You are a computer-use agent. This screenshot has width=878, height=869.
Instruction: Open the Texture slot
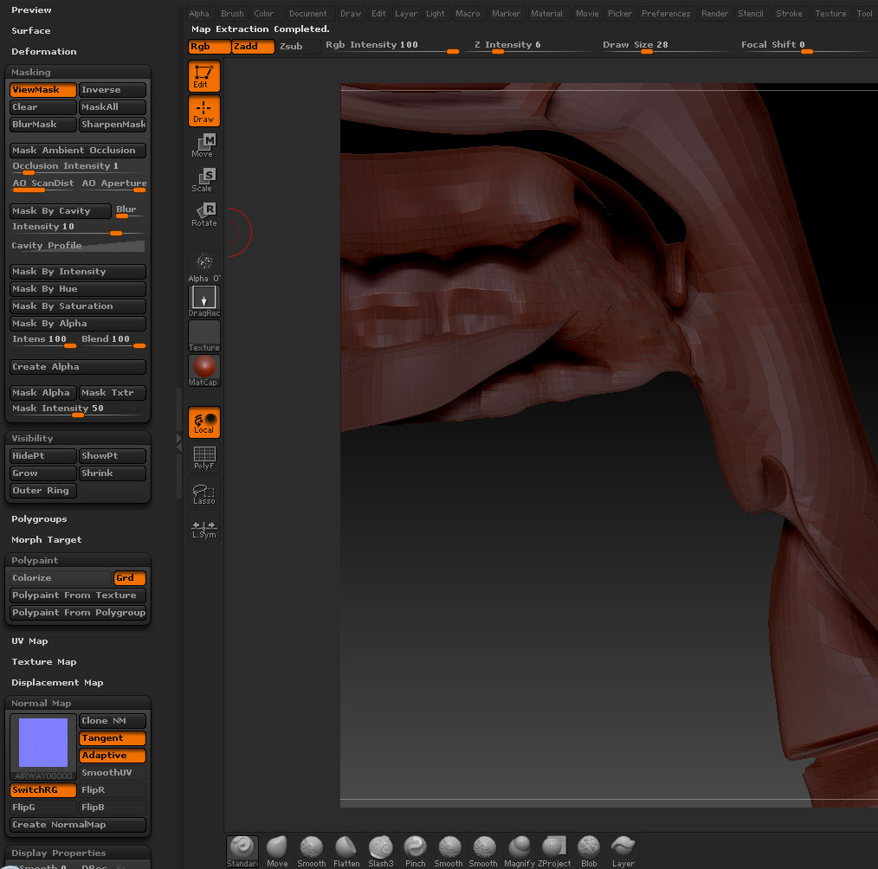203,336
